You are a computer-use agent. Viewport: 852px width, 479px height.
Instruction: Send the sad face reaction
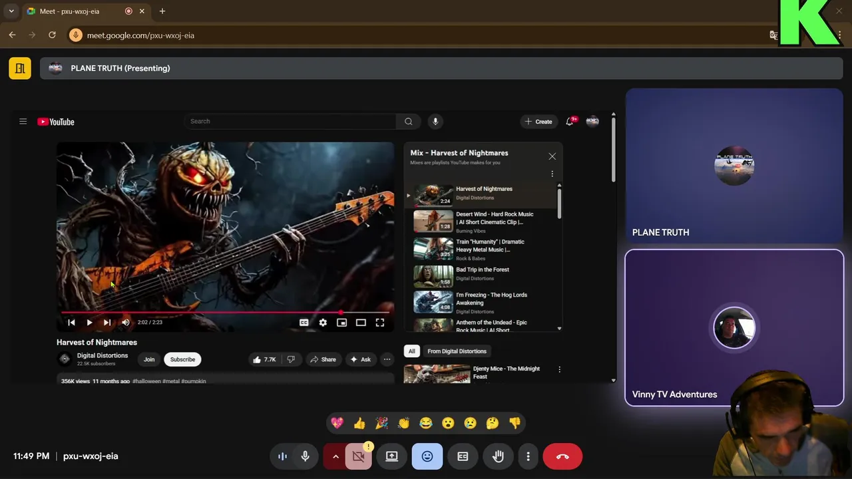coord(470,423)
